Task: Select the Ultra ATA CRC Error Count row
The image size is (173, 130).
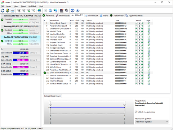Action: click(x=98, y=64)
